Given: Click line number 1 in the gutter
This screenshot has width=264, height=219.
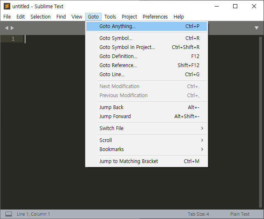Looking at the screenshot, I should coord(13,39).
